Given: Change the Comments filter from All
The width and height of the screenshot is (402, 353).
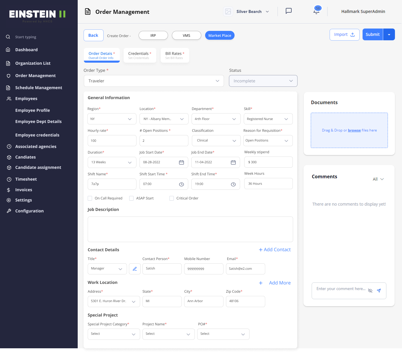Looking at the screenshot, I should (x=378, y=179).
